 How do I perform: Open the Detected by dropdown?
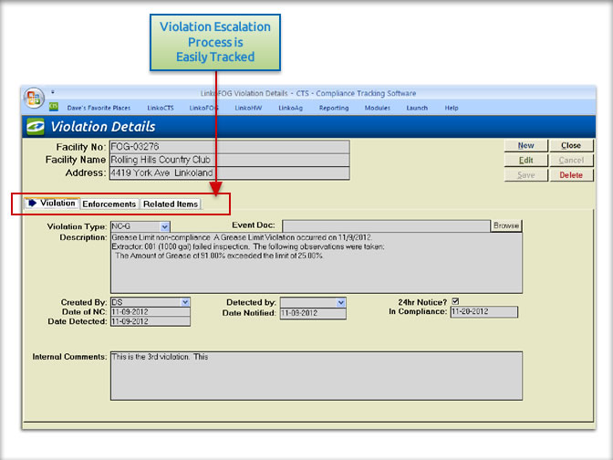pyautogui.click(x=341, y=302)
